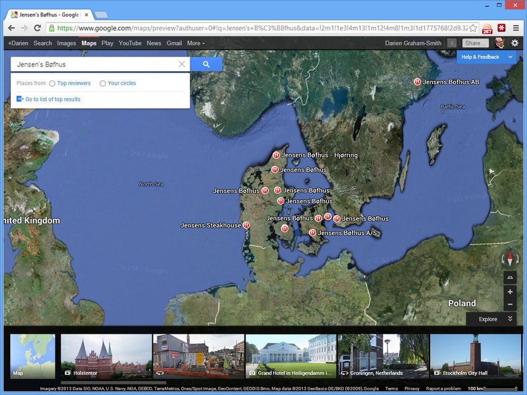Viewport: 527px width, 395px height.
Task: Select the Top reviewers radio button
Action: coord(52,84)
